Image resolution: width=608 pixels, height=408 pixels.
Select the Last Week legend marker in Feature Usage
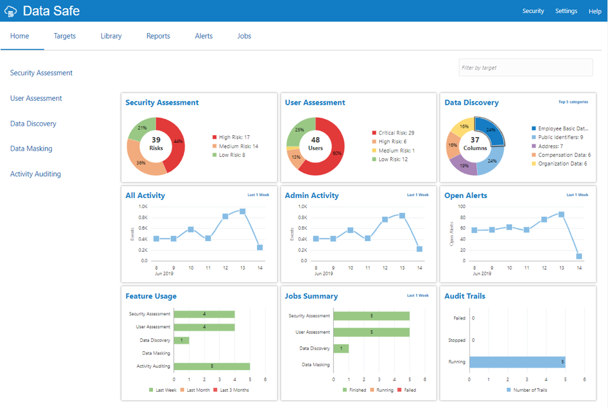[x=151, y=390]
